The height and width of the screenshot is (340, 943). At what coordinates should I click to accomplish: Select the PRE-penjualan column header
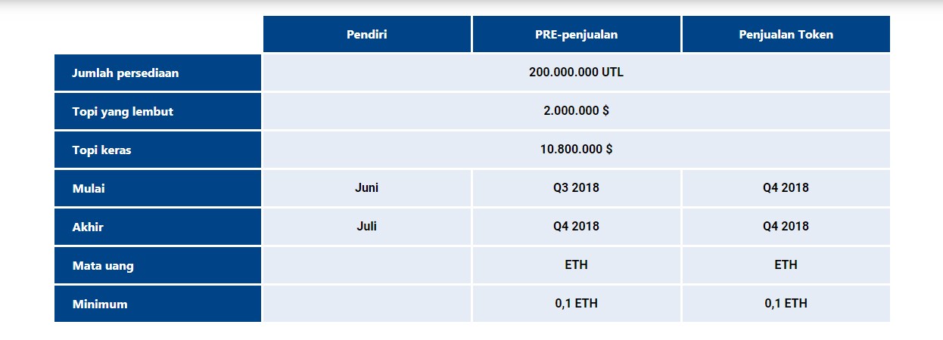click(577, 35)
